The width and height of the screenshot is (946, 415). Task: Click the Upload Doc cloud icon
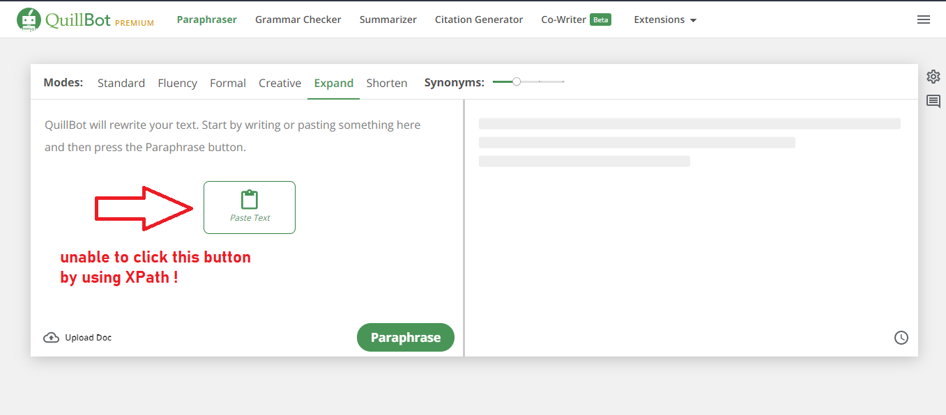(52, 338)
